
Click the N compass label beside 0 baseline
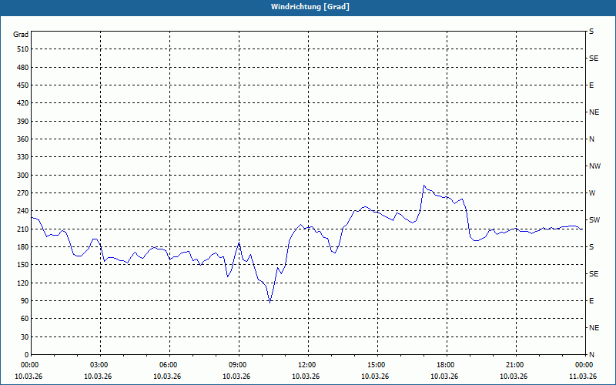[591, 355]
